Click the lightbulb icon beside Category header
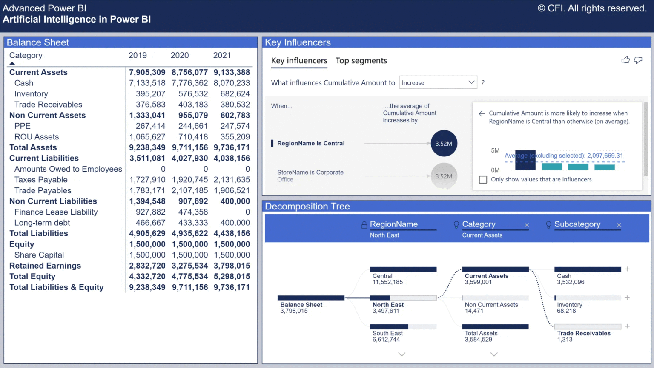 coord(456,225)
